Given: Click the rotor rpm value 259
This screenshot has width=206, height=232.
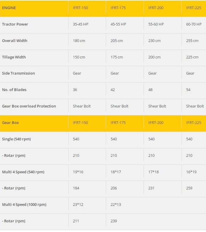Looking at the screenshot, I should pos(189,188).
